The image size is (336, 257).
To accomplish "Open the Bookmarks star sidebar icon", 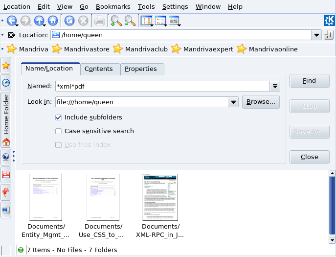I will [x=6, y=66].
